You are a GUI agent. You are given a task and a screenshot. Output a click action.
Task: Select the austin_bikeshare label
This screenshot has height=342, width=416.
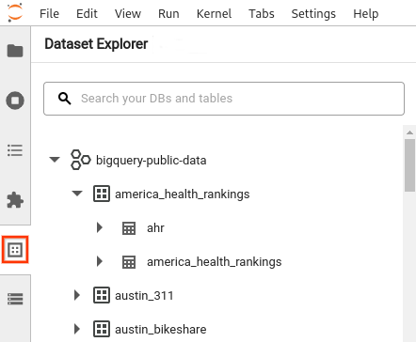[161, 330]
